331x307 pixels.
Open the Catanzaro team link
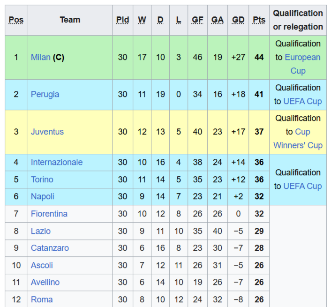50,248
